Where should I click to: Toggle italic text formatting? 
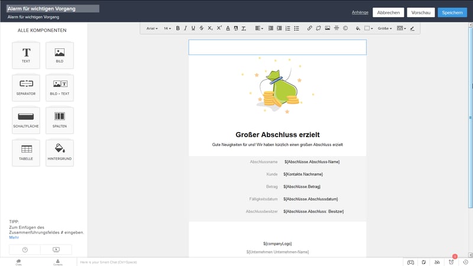(x=186, y=28)
